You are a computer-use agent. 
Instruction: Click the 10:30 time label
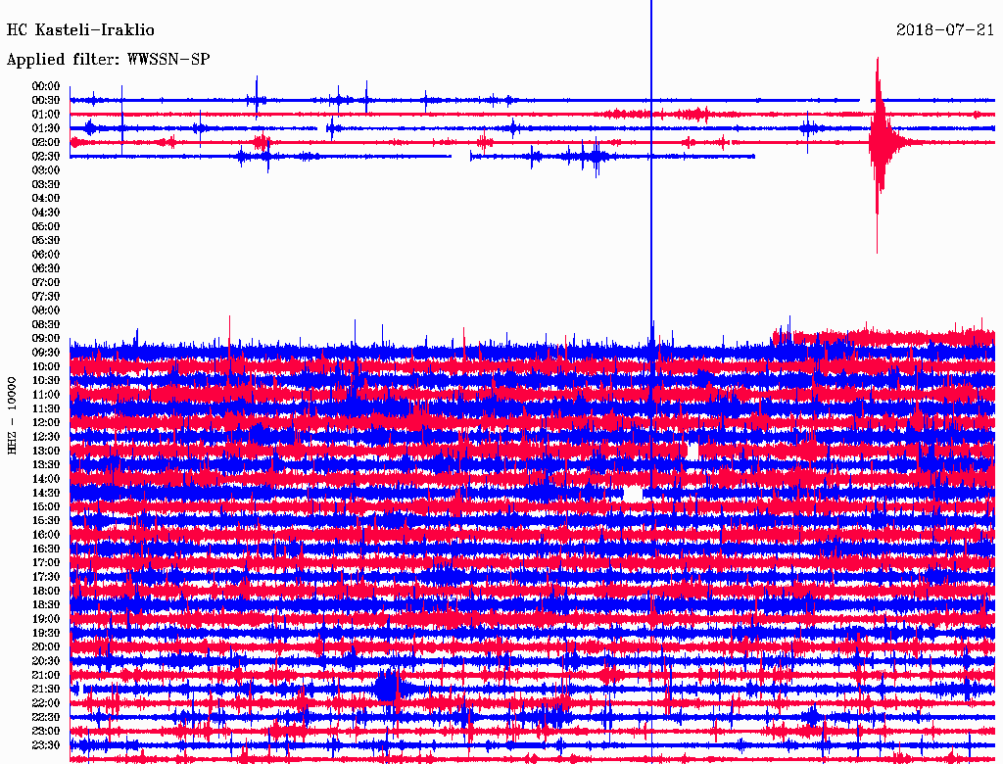point(46,380)
